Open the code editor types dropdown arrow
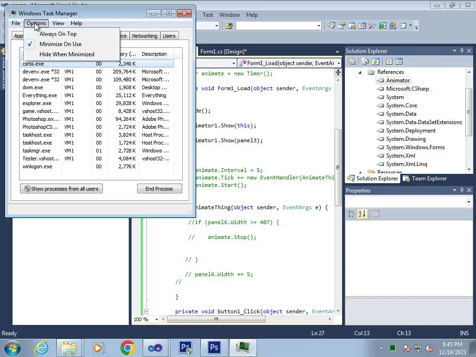Image resolution: width=476 pixels, height=357 pixels. pos(233,63)
